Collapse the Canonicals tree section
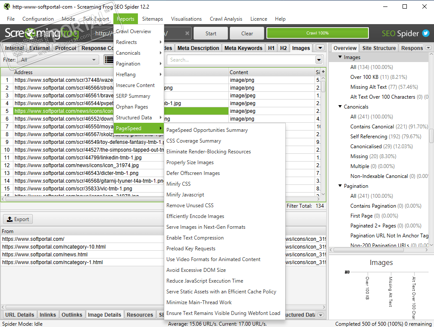434x327 pixels. [x=340, y=106]
